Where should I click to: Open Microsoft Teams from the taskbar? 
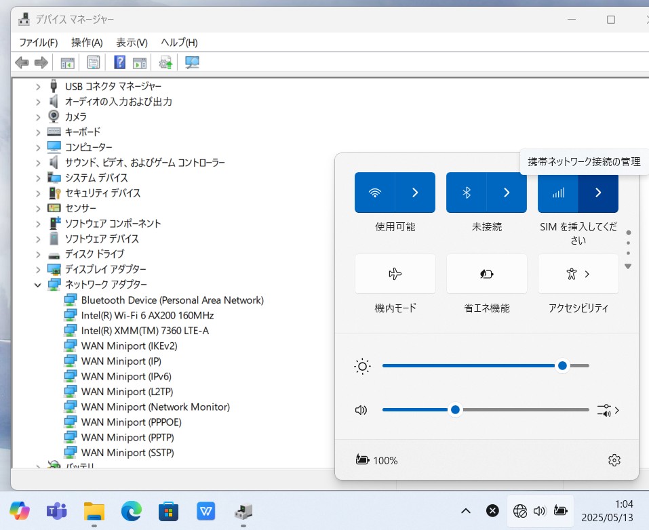(x=57, y=511)
